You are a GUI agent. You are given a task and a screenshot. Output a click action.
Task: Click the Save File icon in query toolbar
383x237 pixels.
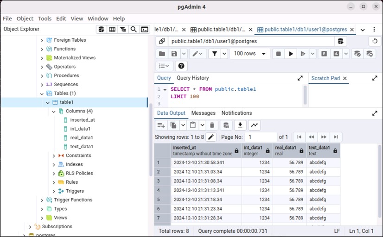tap(174, 54)
